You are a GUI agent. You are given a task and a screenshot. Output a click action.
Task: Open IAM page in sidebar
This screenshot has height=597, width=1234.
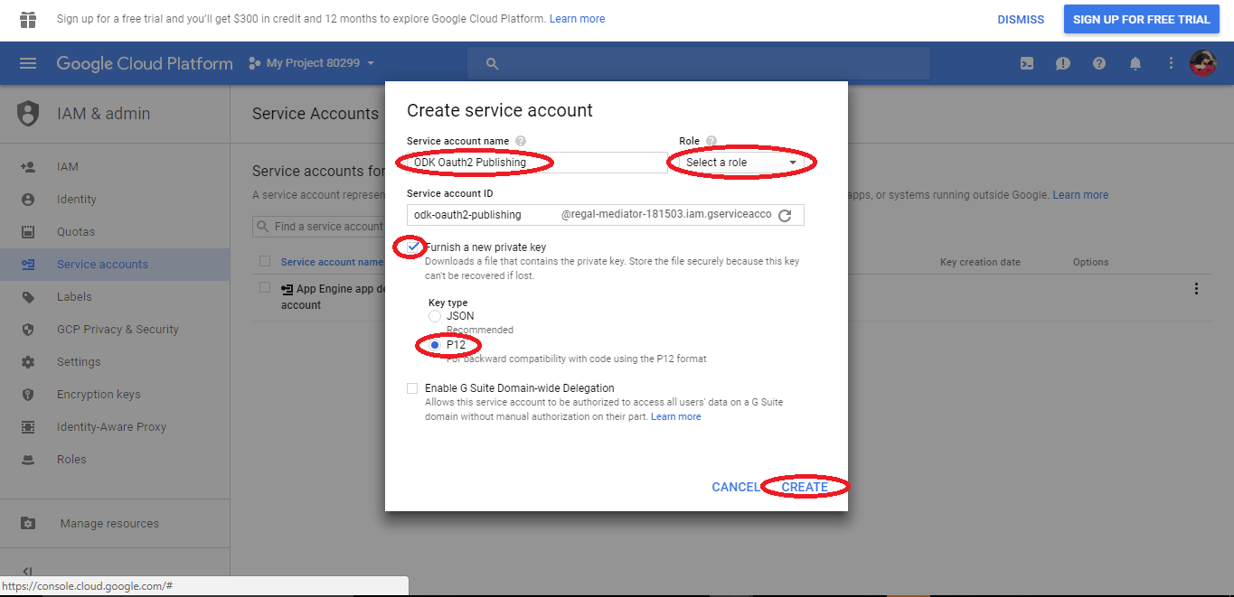pos(68,166)
